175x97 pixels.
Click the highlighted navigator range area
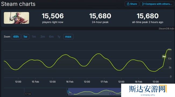click(x=94, y=92)
